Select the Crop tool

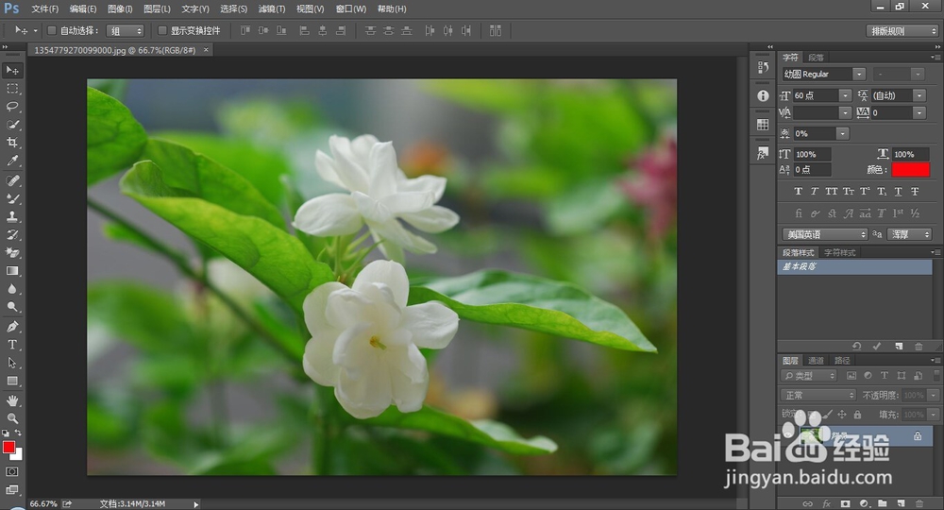[x=12, y=143]
